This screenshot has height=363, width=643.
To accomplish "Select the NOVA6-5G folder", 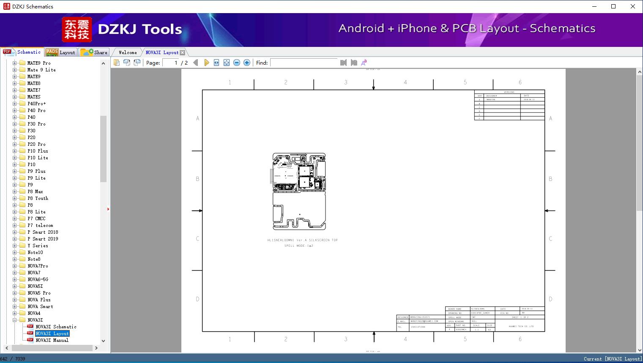I will (38, 279).
